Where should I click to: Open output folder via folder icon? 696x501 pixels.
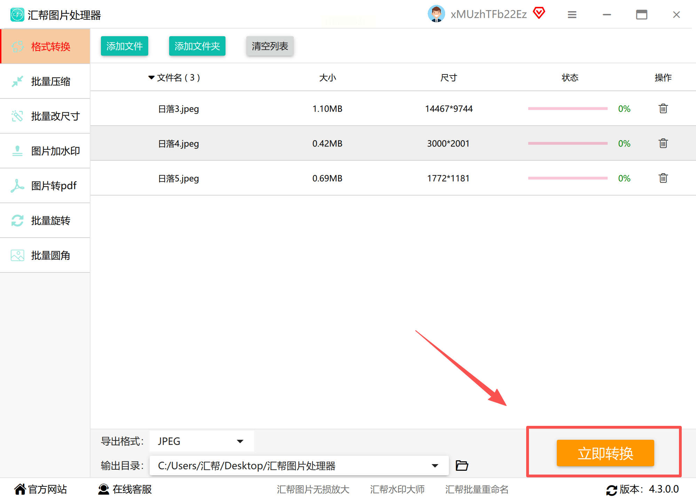coord(462,466)
